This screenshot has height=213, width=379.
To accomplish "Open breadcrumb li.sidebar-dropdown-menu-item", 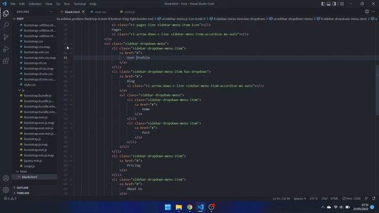I will pos(342,18).
